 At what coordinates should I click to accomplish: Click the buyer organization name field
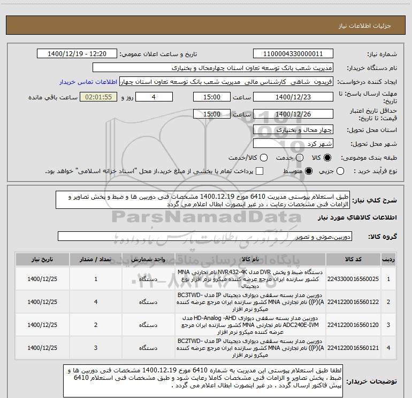[213, 68]
